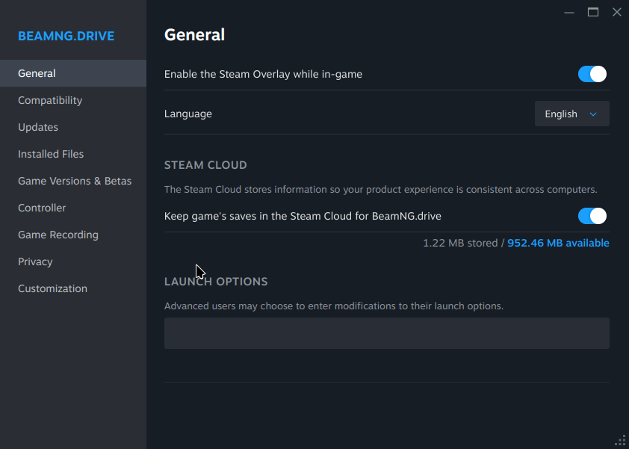
Task: Click the launch options text field
Action: [386, 333]
